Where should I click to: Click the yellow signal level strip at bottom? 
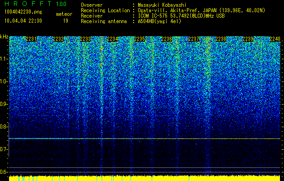144,178
